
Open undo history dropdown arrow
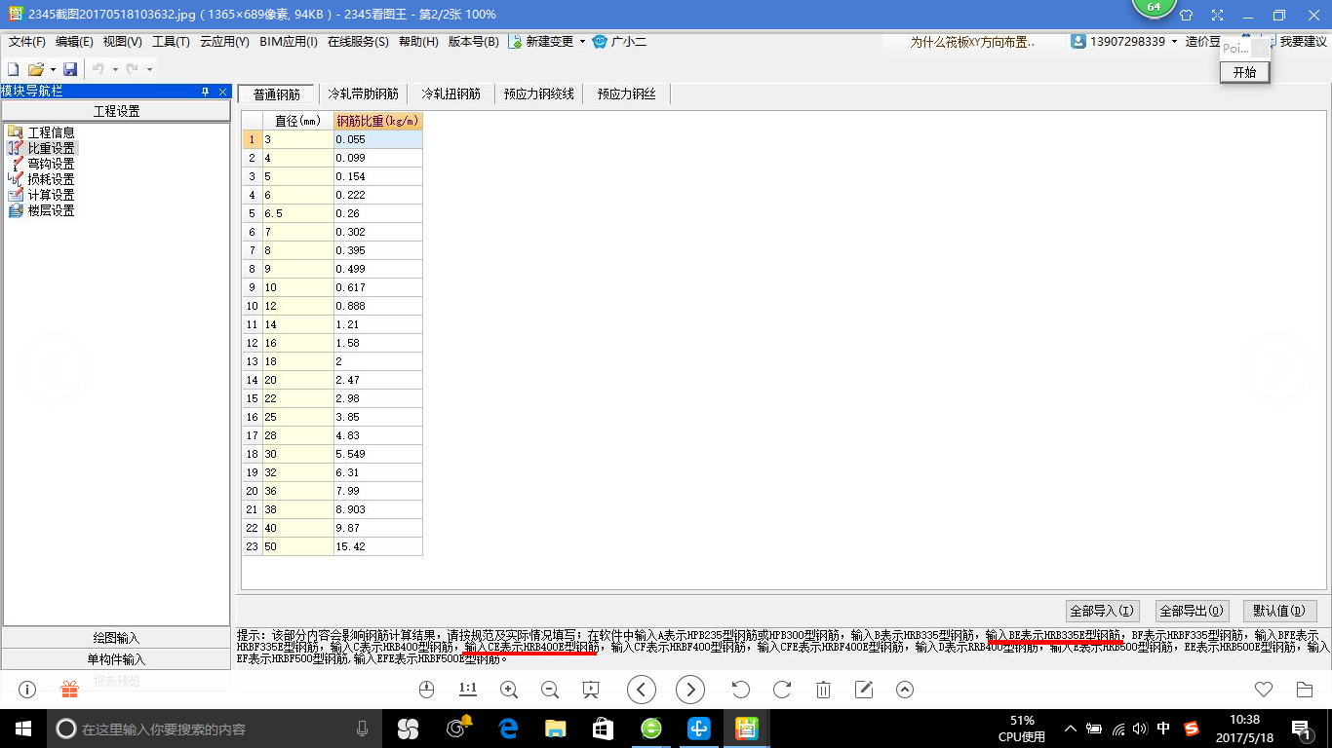click(x=115, y=69)
